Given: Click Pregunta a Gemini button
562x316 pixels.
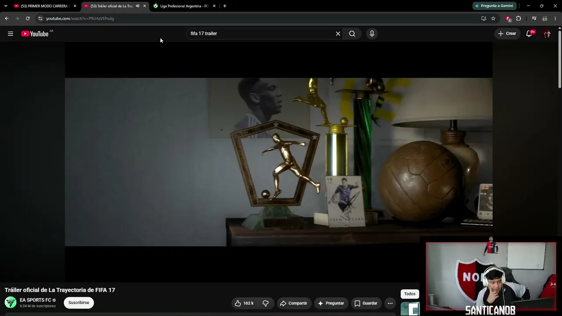Looking at the screenshot, I should [494, 6].
